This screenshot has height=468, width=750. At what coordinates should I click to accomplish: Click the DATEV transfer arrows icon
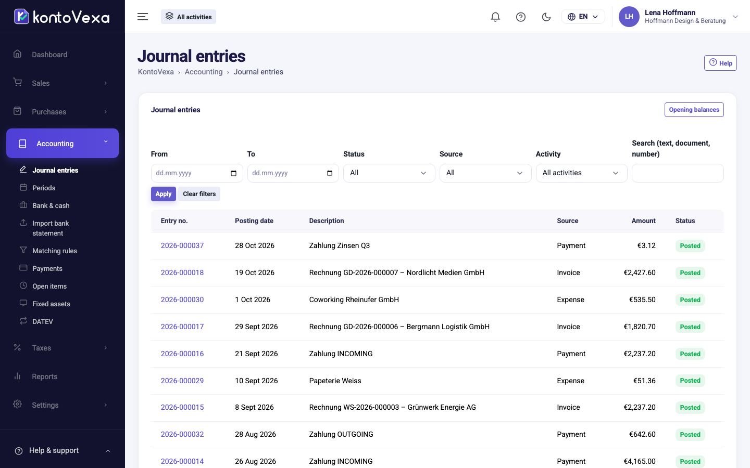[23, 321]
